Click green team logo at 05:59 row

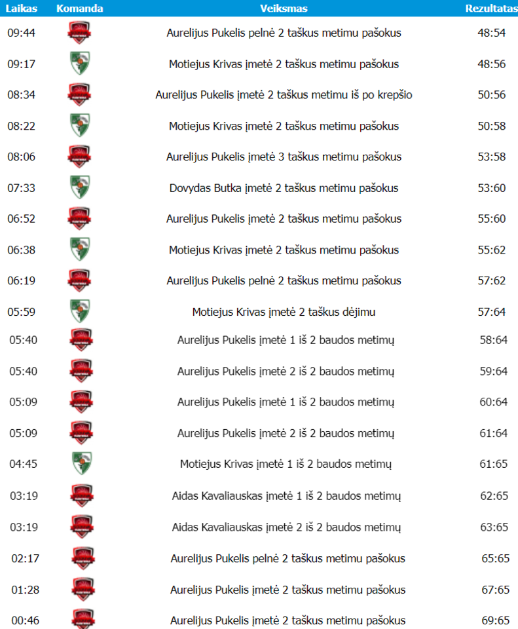pyautogui.click(x=79, y=312)
